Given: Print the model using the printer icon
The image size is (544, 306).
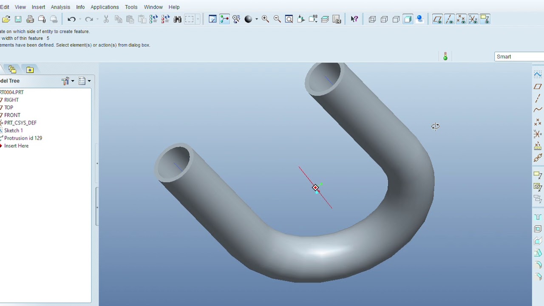Looking at the screenshot, I should [x=30, y=19].
